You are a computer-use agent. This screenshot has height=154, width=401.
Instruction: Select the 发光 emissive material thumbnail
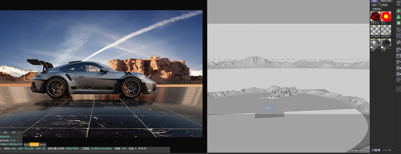tap(386, 16)
